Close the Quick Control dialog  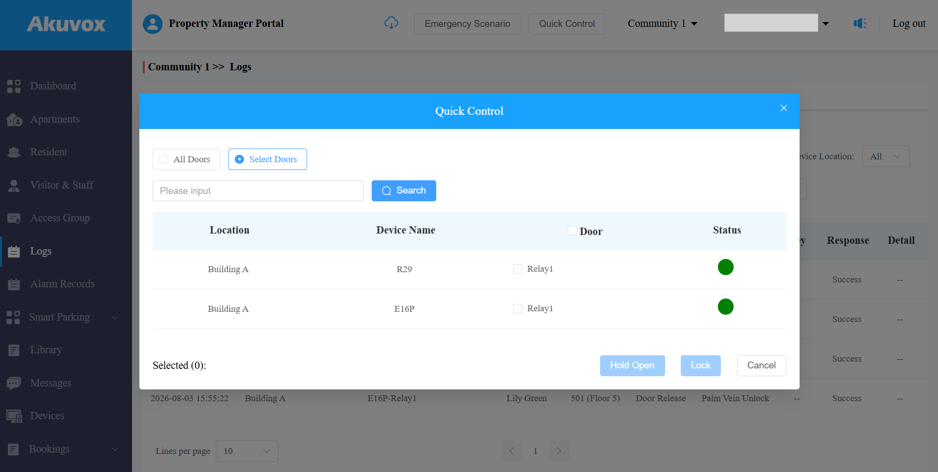783,108
